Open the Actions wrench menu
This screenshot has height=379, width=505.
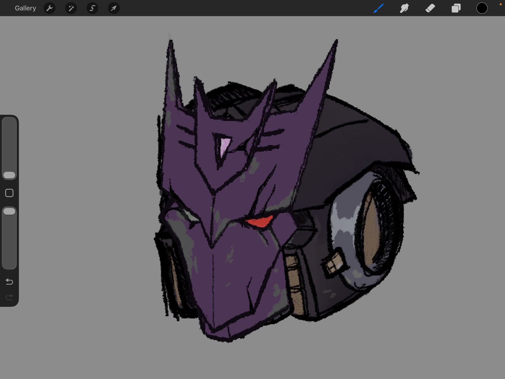click(50, 8)
